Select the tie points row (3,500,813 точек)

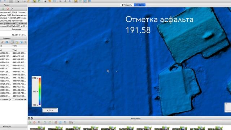point(14,13)
